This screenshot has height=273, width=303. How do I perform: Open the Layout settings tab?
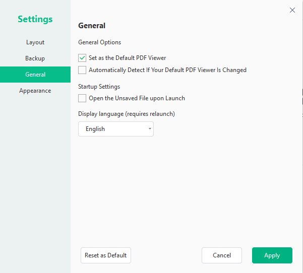pyautogui.click(x=35, y=42)
